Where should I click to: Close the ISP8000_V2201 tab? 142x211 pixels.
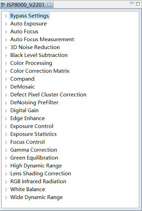click(49, 4)
